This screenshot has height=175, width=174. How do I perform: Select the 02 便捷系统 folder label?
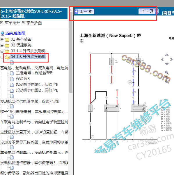[x=21, y=45]
